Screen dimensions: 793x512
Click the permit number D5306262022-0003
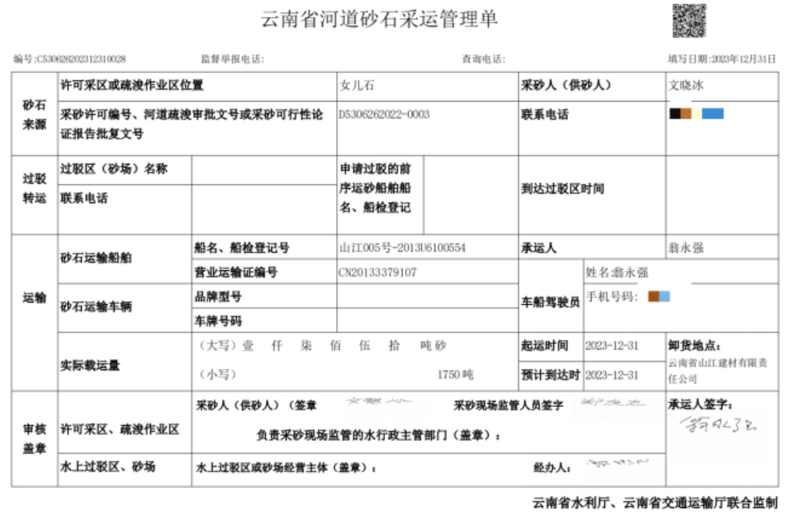point(384,114)
